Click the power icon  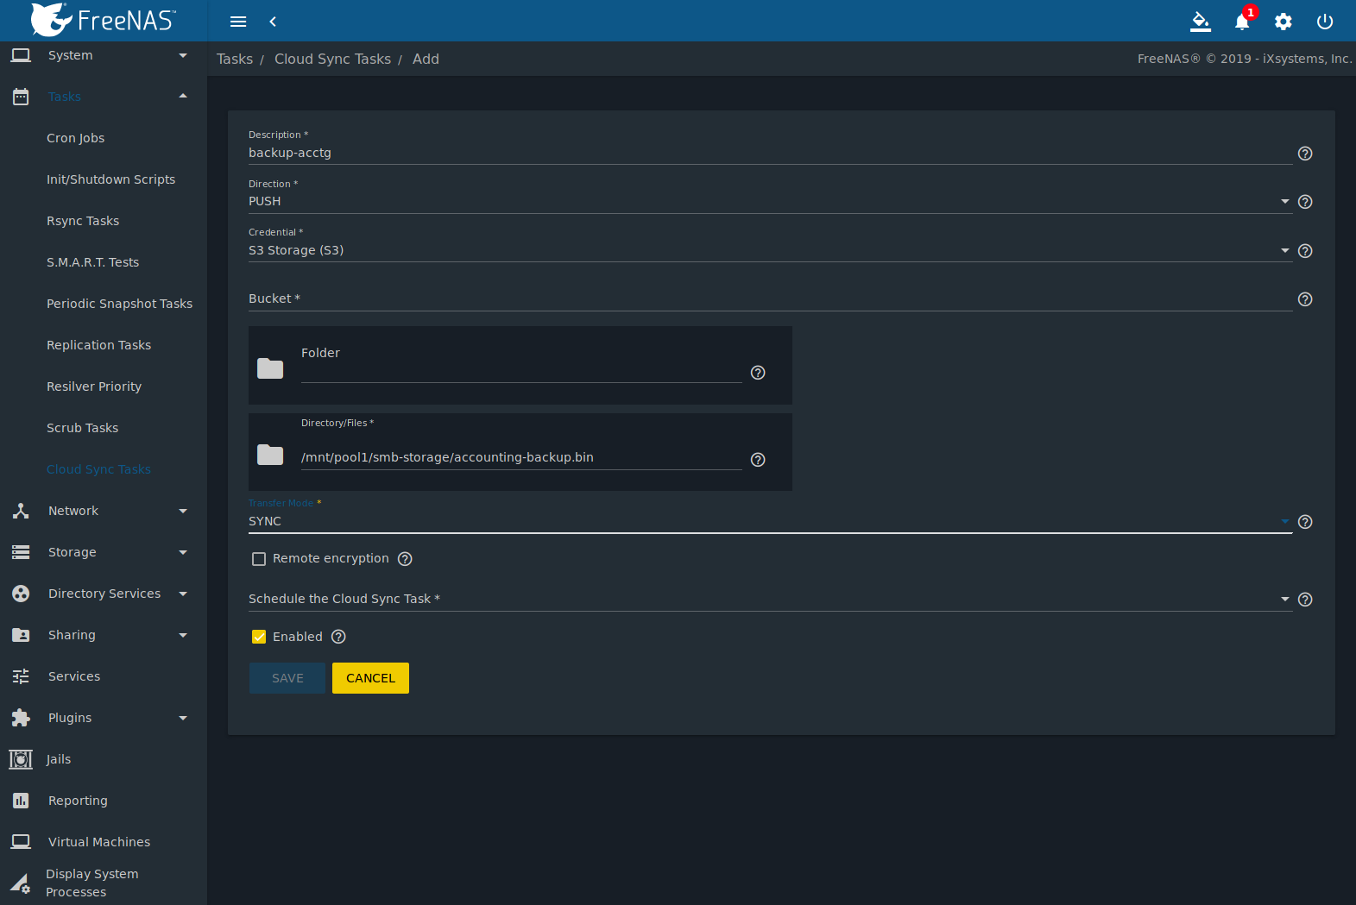pyautogui.click(x=1325, y=22)
